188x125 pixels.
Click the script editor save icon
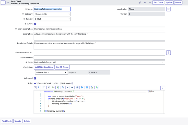[87, 87]
